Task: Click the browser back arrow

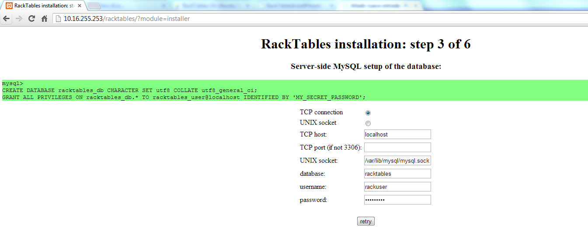Action: 6,19
